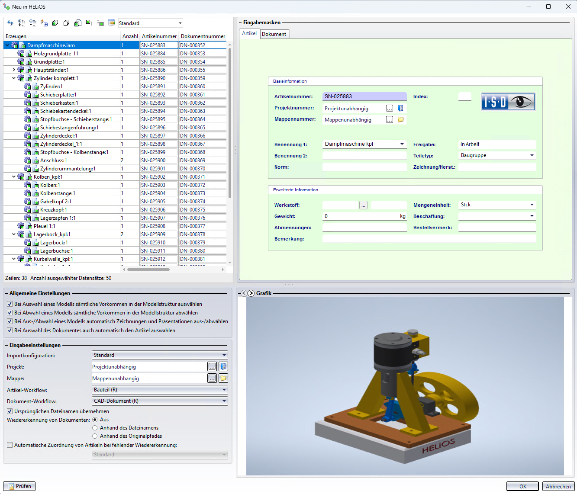
Task: Click the expand all structure icon
Action: pos(22,23)
